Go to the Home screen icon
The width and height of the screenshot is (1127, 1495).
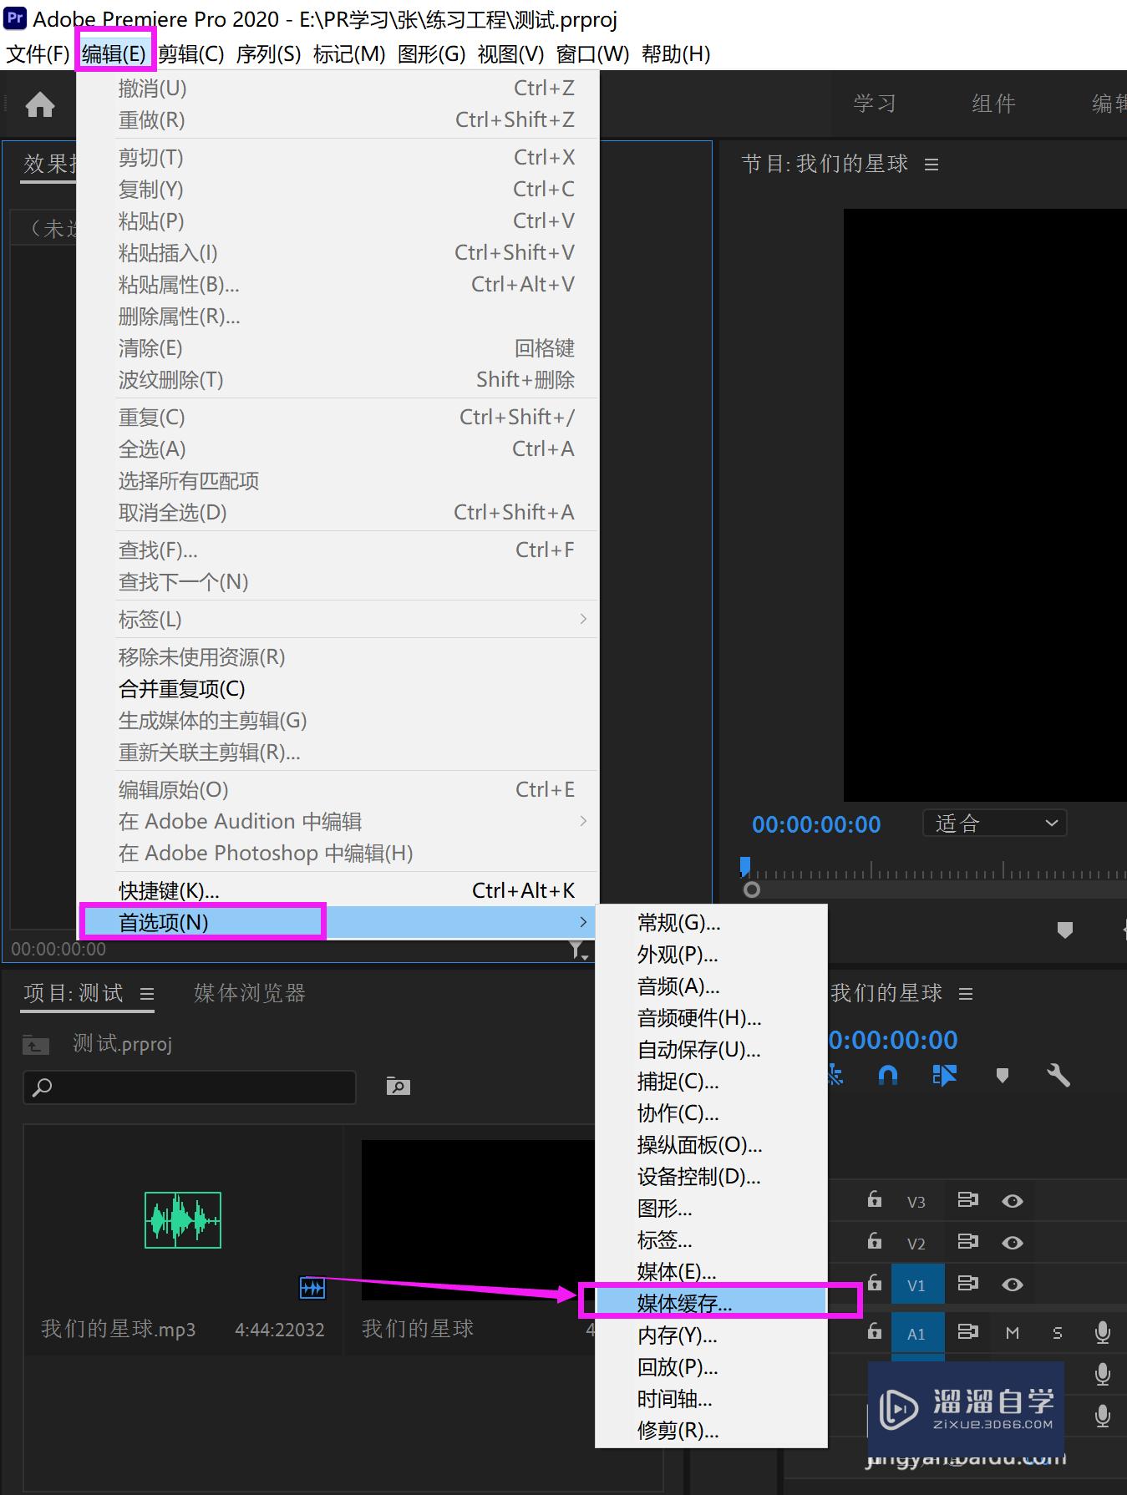(x=40, y=104)
